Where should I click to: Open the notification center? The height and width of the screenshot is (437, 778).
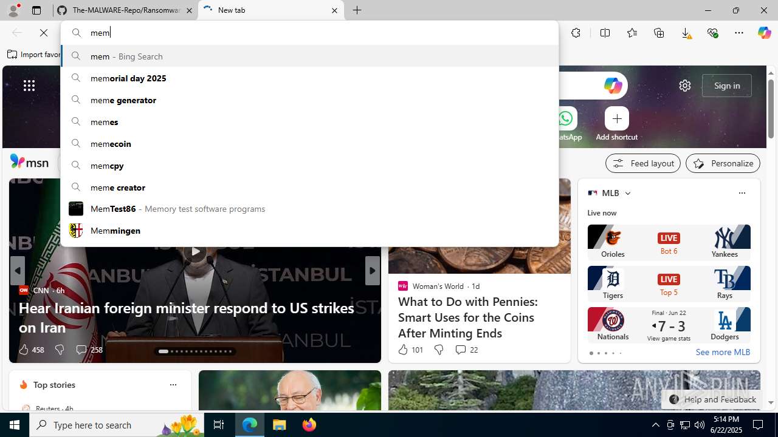point(758,425)
